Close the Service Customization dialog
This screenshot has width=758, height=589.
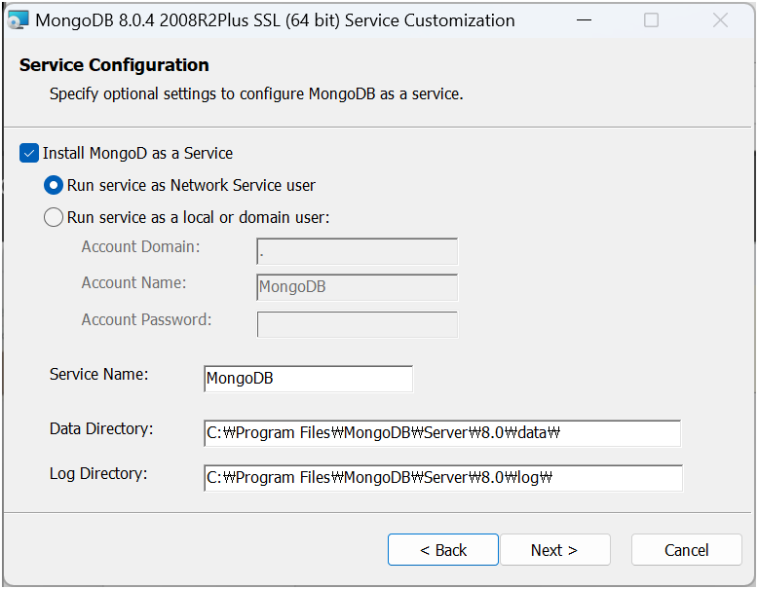[720, 19]
